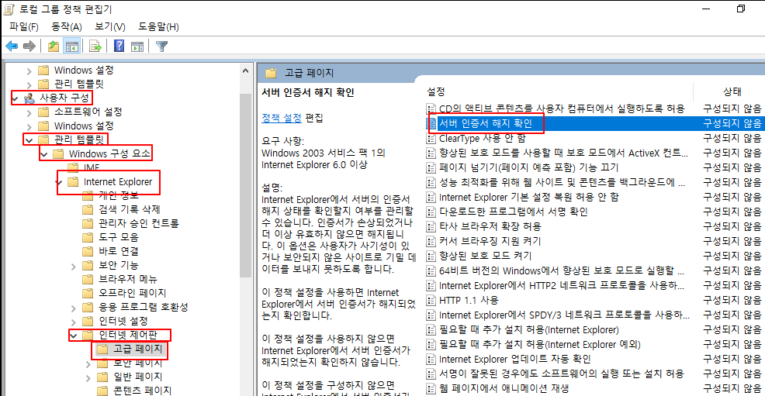
Task: Click the app icon in the title bar
Action: [9, 9]
